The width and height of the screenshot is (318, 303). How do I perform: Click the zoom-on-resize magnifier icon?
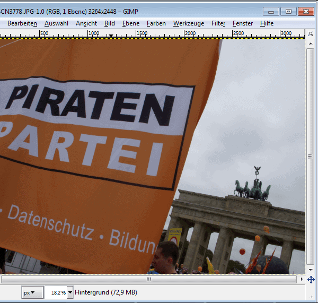[311, 33]
